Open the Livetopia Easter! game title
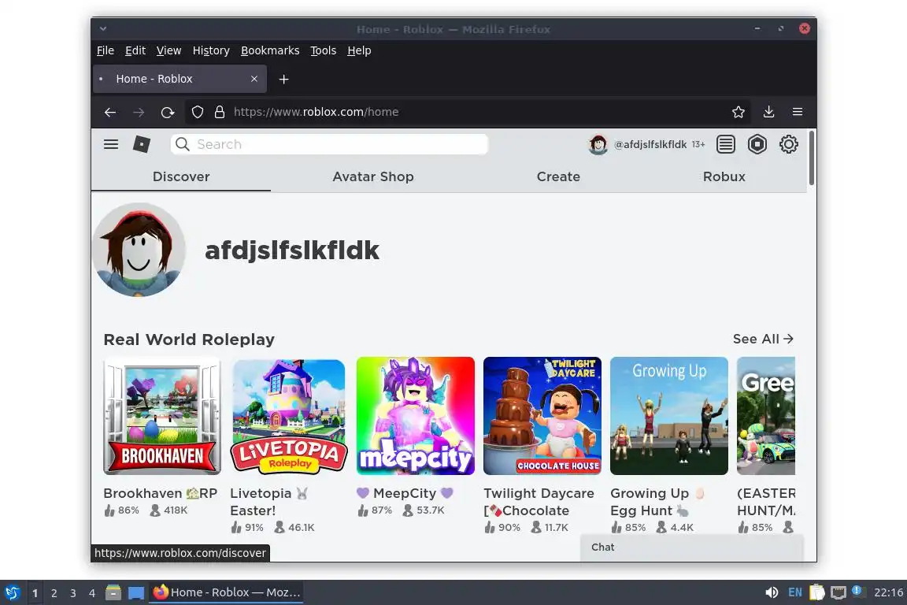Image resolution: width=907 pixels, height=605 pixels. click(269, 502)
